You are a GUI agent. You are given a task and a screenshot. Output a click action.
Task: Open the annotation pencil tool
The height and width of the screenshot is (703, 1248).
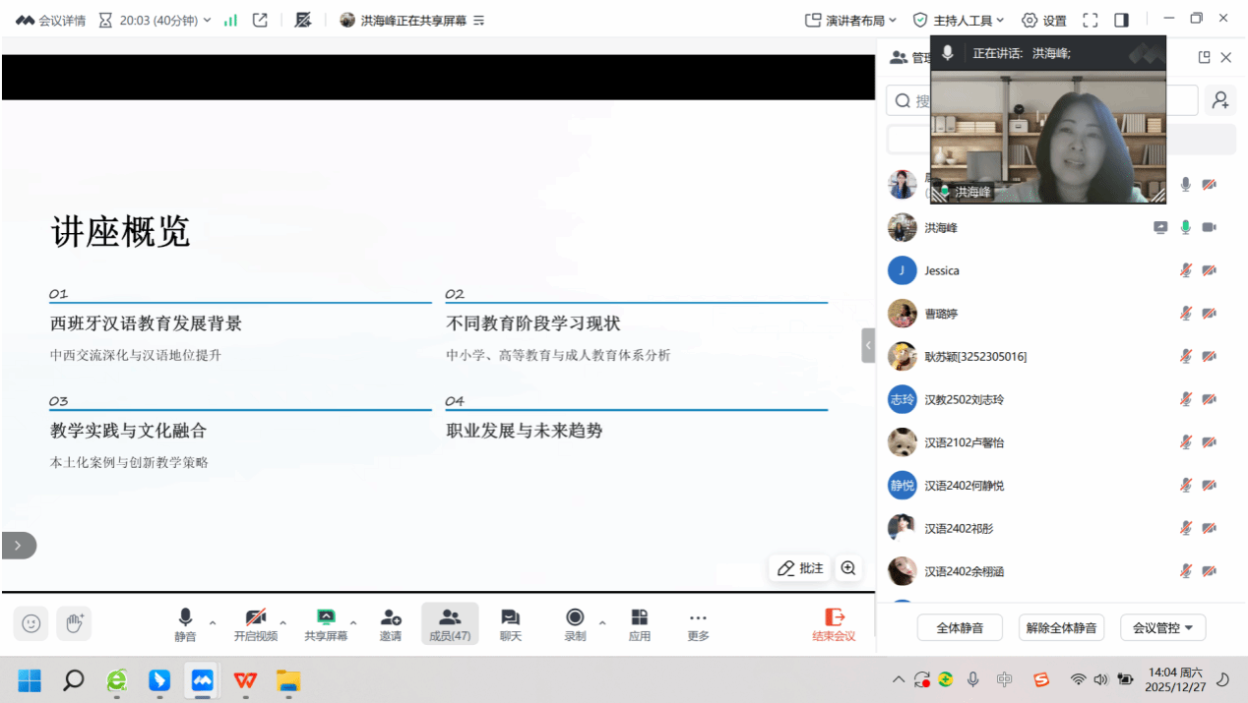tap(799, 568)
